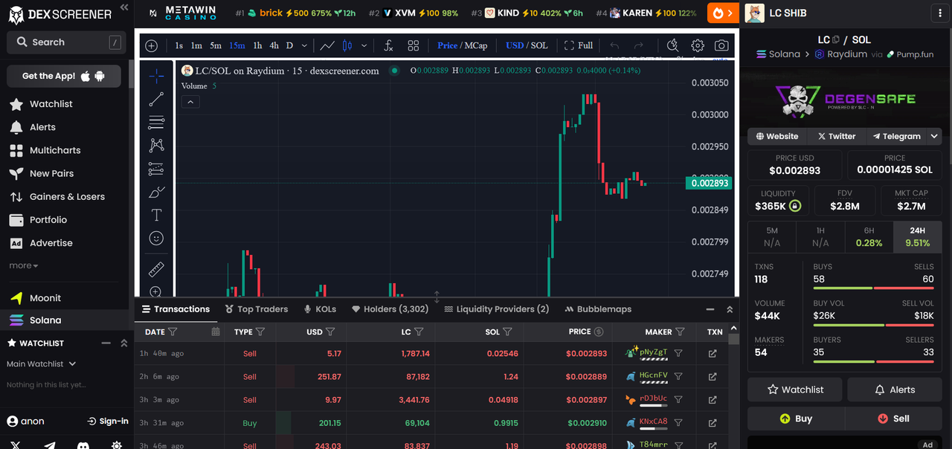The image size is (952, 449).
Task: Filter transactions by maker HGcnFV
Action: click(x=678, y=377)
